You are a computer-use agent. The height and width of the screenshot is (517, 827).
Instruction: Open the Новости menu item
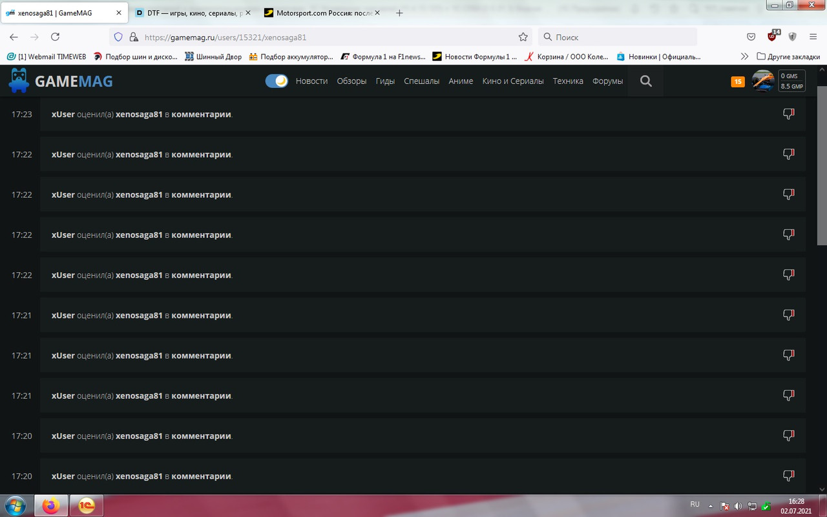pyautogui.click(x=311, y=81)
